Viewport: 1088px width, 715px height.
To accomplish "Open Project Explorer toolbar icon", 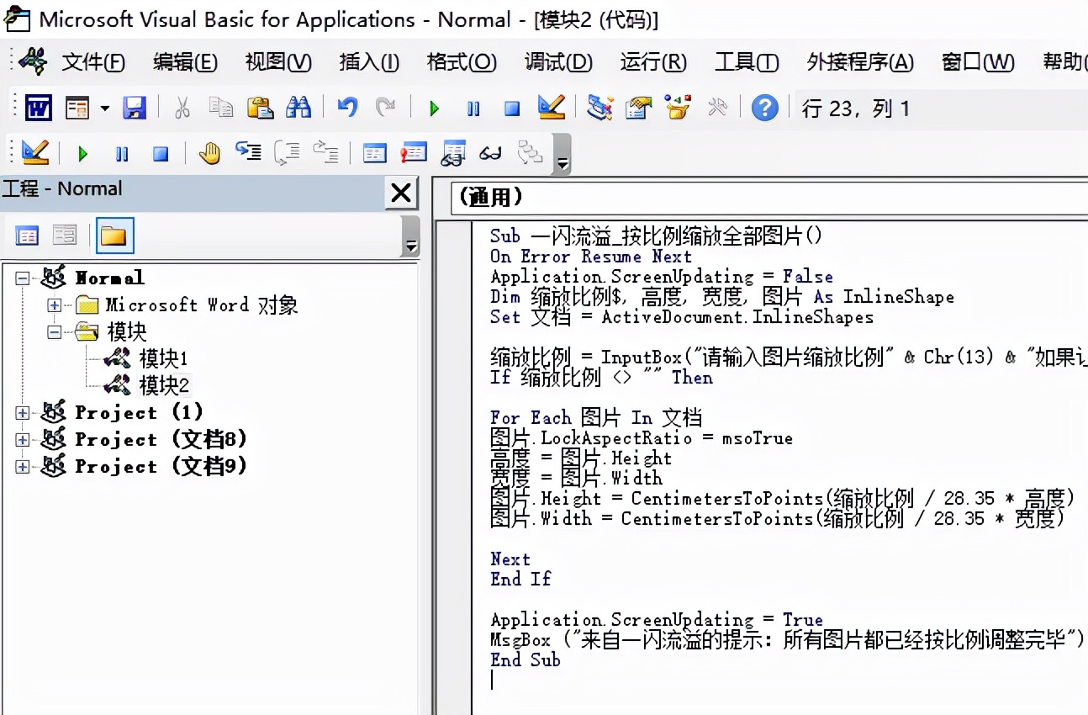I will 599,107.
